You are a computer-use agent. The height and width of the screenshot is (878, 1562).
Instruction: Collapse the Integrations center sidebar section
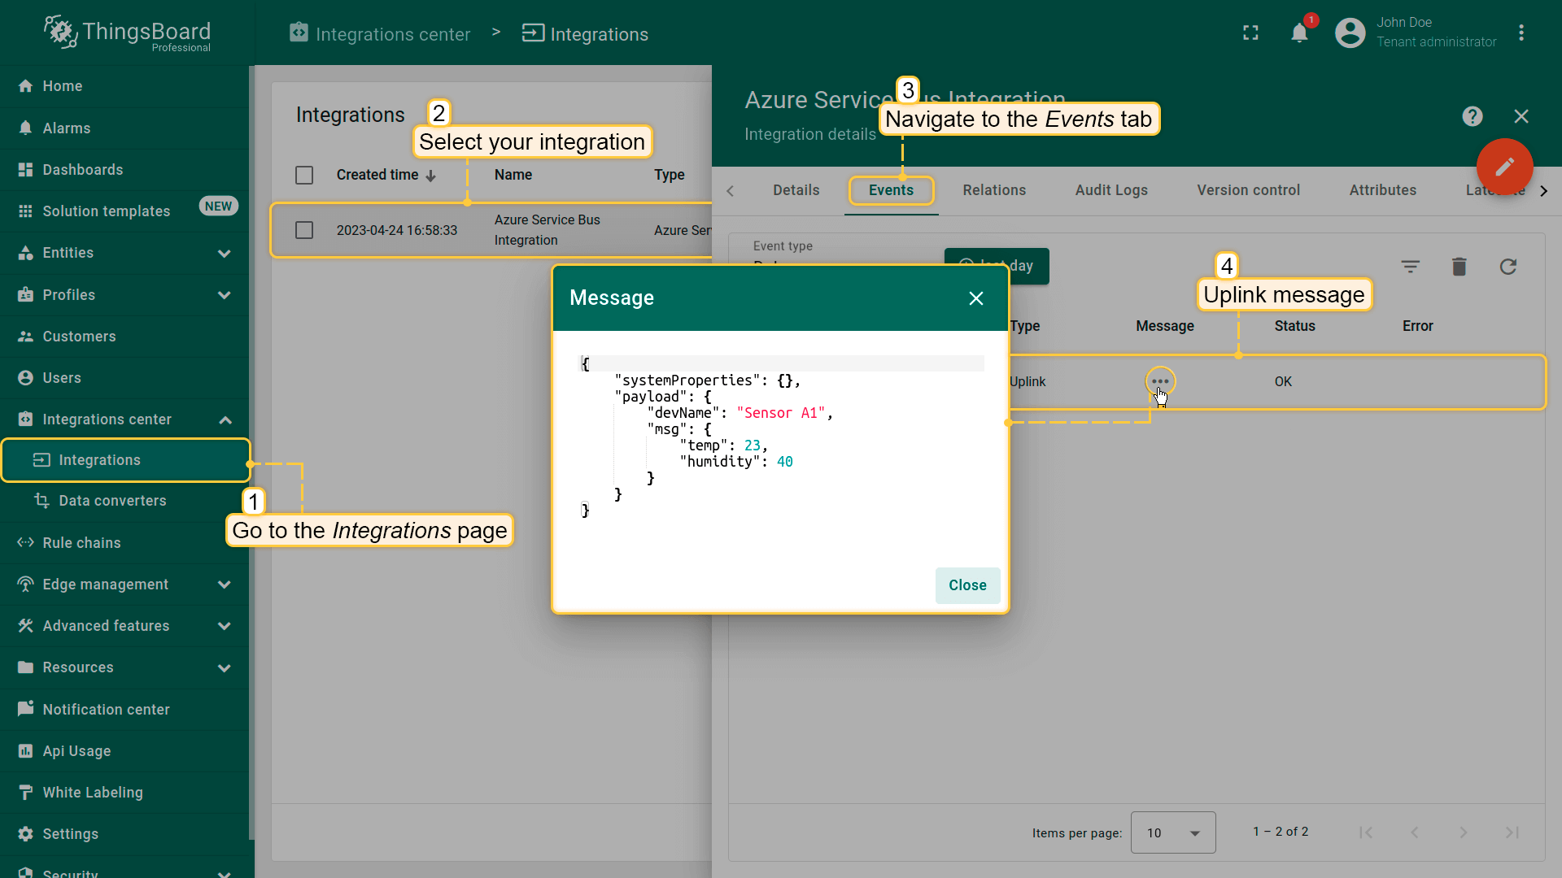coord(225,419)
